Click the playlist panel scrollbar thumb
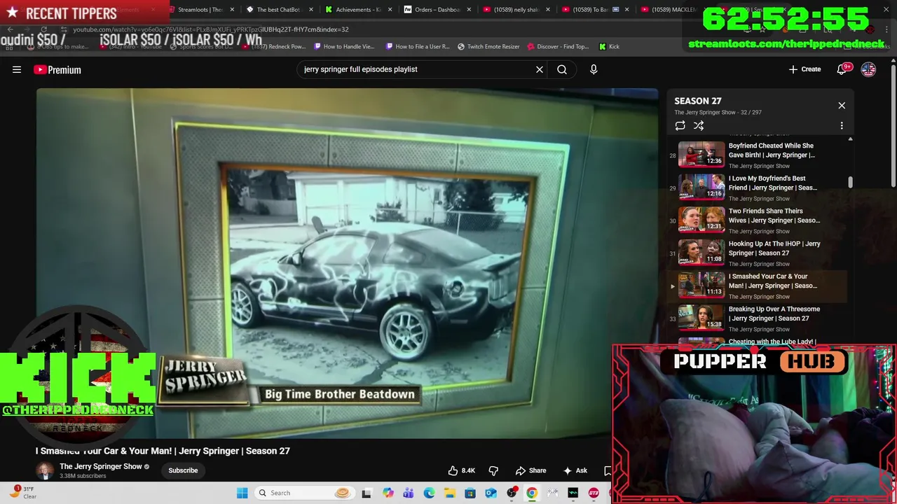Image resolution: width=897 pixels, height=504 pixels. [x=850, y=183]
